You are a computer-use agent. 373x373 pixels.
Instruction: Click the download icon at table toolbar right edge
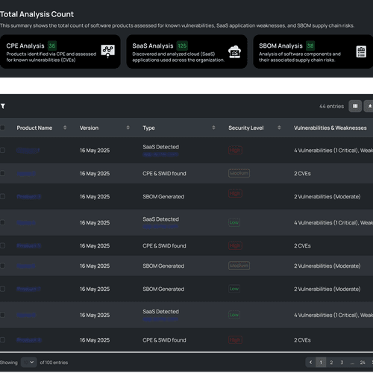click(x=369, y=106)
